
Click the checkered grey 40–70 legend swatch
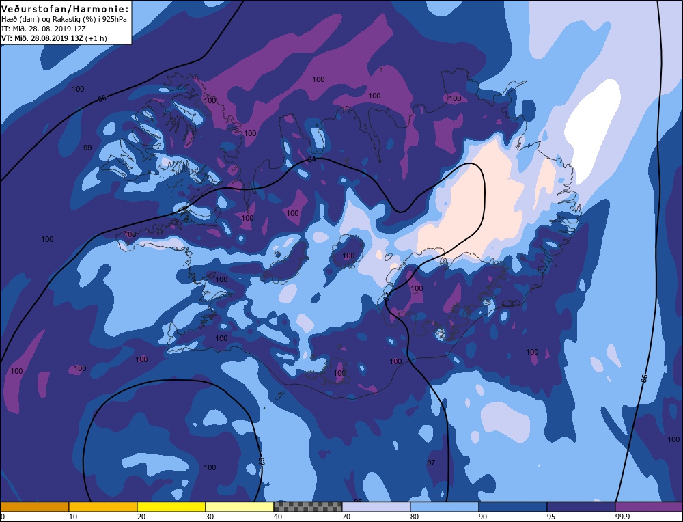(x=307, y=507)
